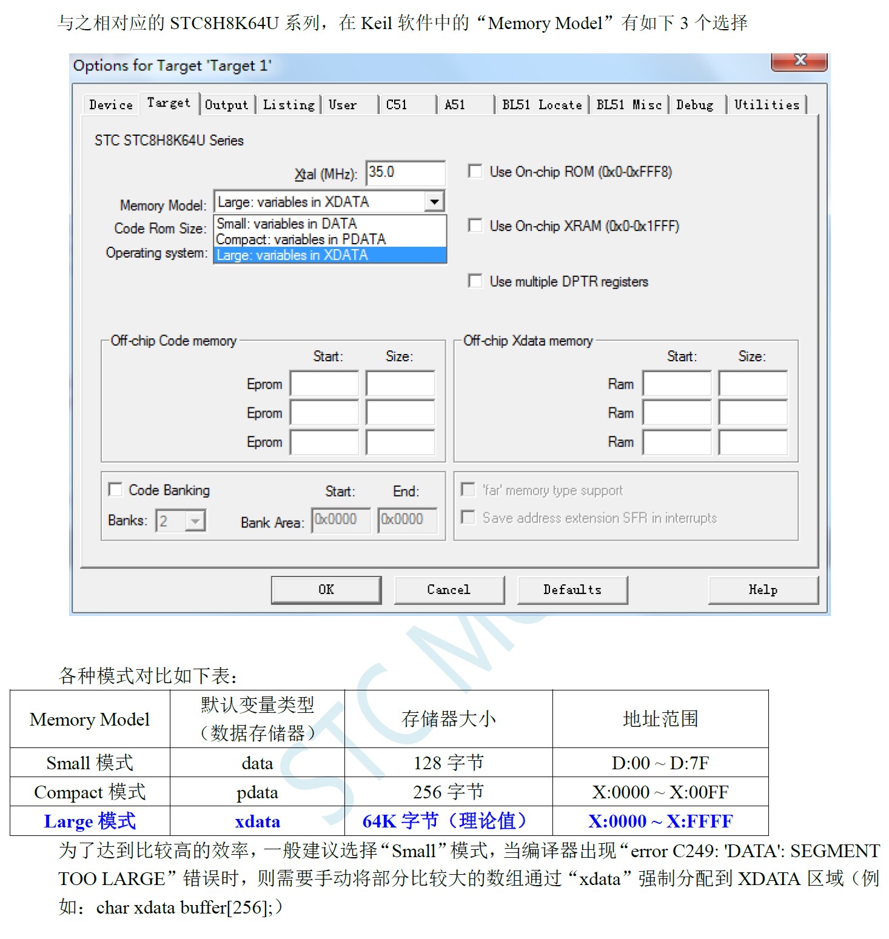Click third Eprom Start field
This screenshot has width=889, height=939.
[x=324, y=442]
